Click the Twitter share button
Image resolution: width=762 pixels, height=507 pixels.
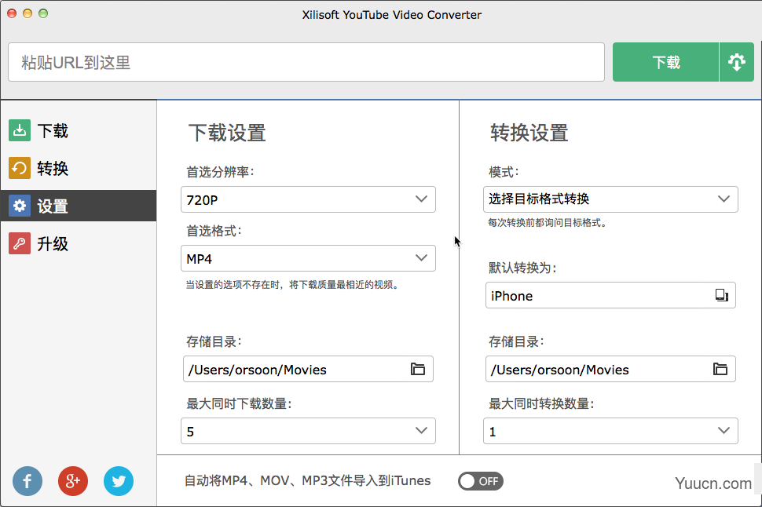(119, 481)
